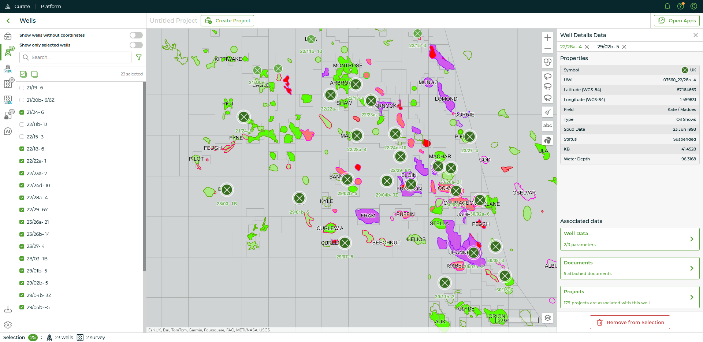703x342 pixels.
Task: Open the project search icon in left sidebar
Action: point(8,37)
